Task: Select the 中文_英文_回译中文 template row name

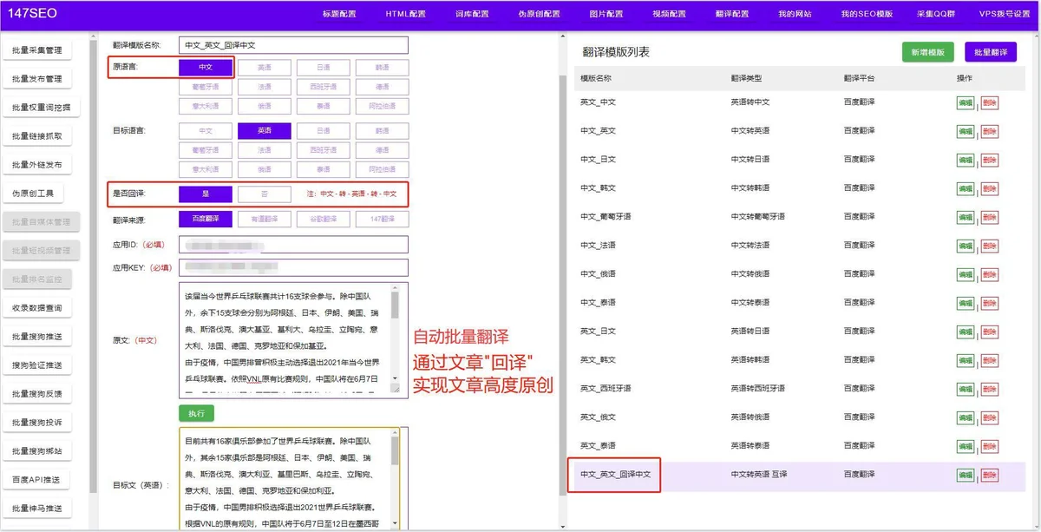Action: 615,475
